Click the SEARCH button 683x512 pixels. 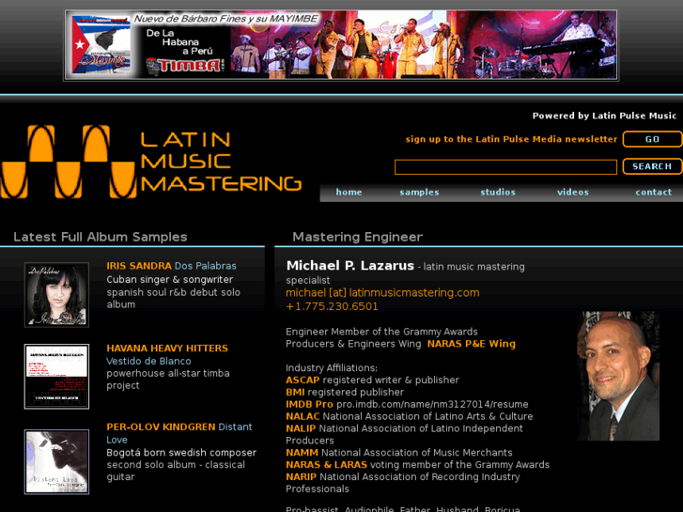tap(652, 166)
